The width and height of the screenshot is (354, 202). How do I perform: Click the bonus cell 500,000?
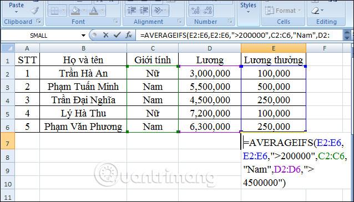pyautogui.click(x=274, y=86)
